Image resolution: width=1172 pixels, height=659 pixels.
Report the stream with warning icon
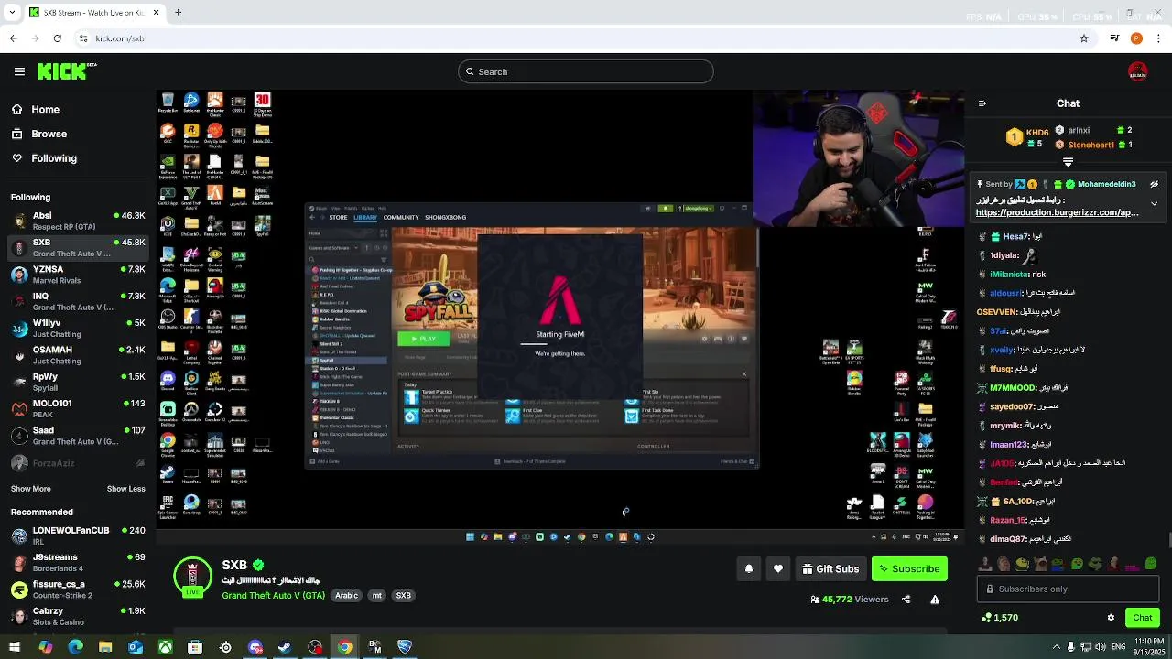pos(935,600)
